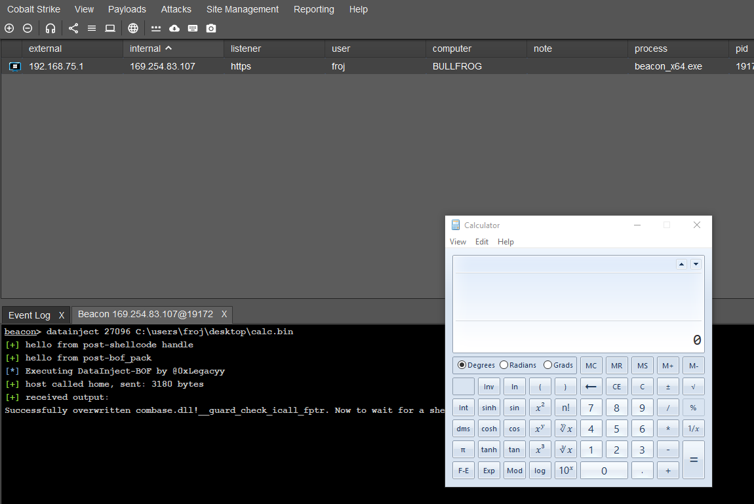Select Degrees angle mode in Calculator
Viewport: 754px width, 504px height.
coord(476,365)
